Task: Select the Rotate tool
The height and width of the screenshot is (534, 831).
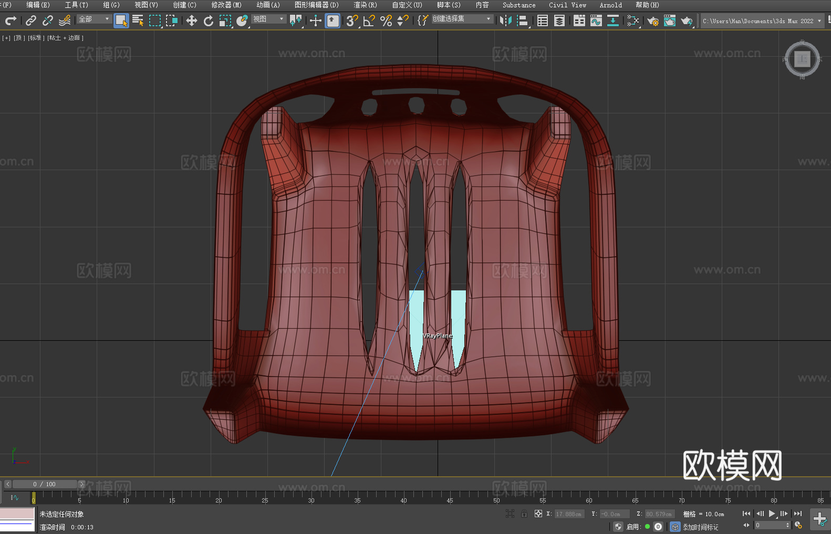Action: pyautogui.click(x=209, y=20)
